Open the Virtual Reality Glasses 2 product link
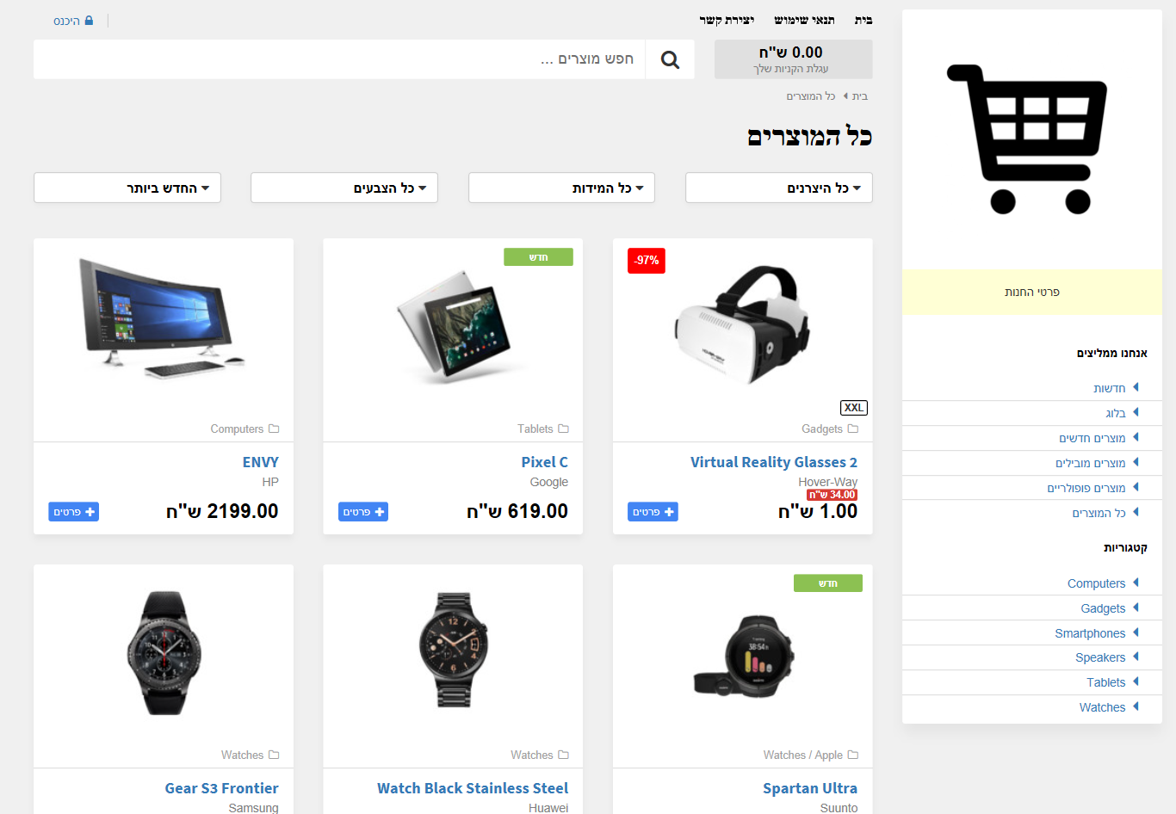 (x=774, y=462)
